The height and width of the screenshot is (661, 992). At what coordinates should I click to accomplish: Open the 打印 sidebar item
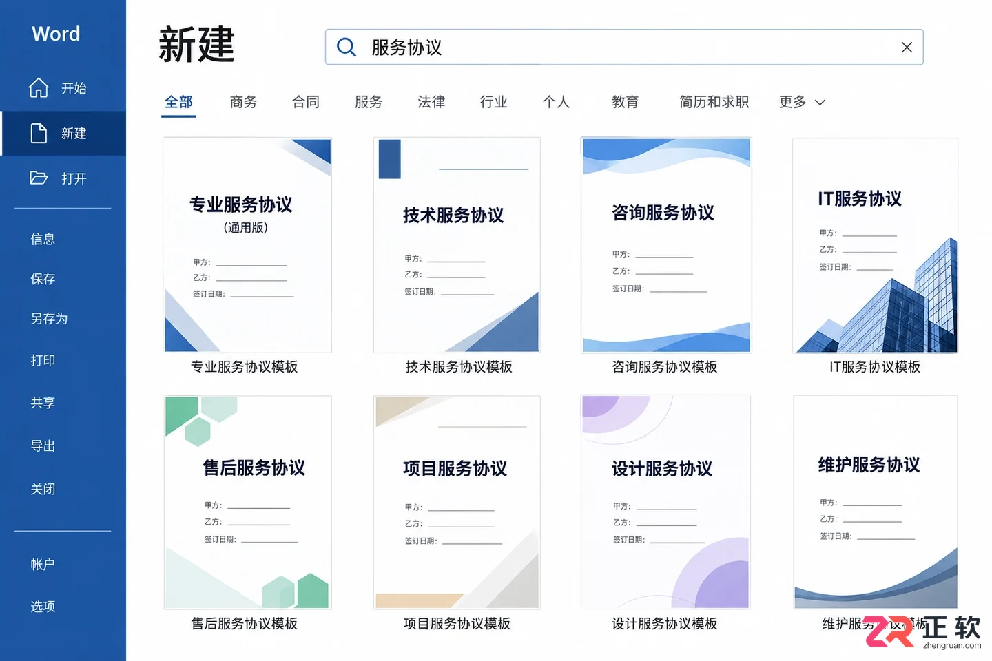click(x=43, y=360)
